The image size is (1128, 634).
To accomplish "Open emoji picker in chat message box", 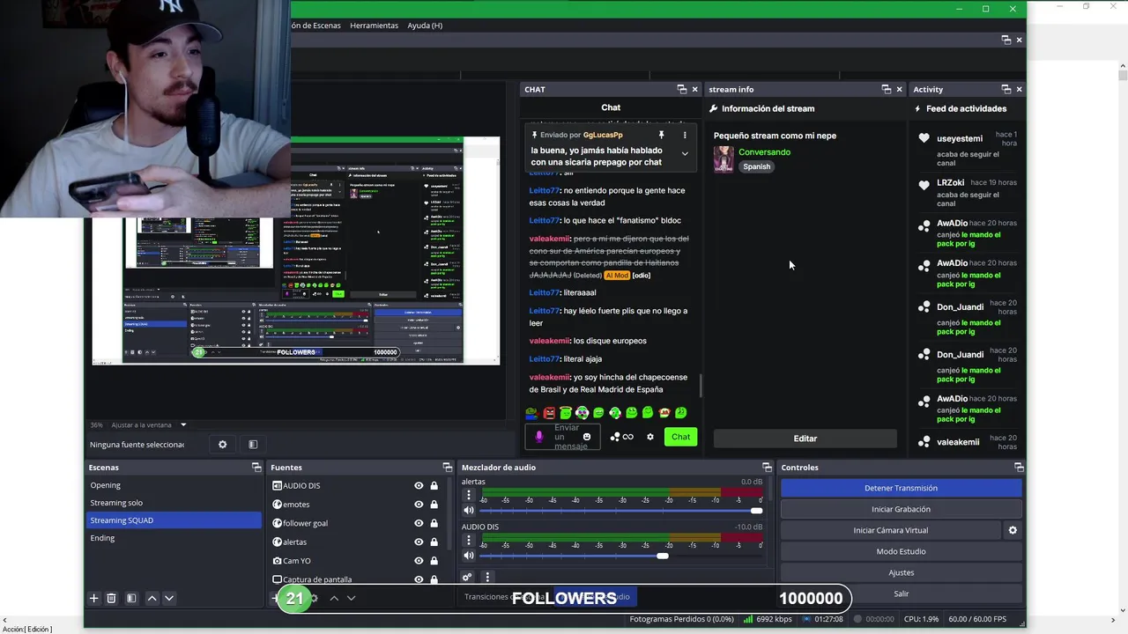I will tap(587, 437).
